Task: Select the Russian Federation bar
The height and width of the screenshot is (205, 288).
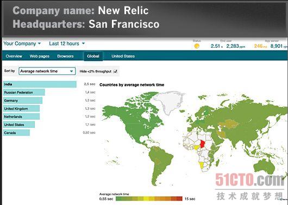Action: (24, 92)
